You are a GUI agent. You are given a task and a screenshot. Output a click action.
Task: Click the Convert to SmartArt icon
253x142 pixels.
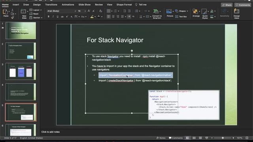pyautogui.click(x=156, y=11)
